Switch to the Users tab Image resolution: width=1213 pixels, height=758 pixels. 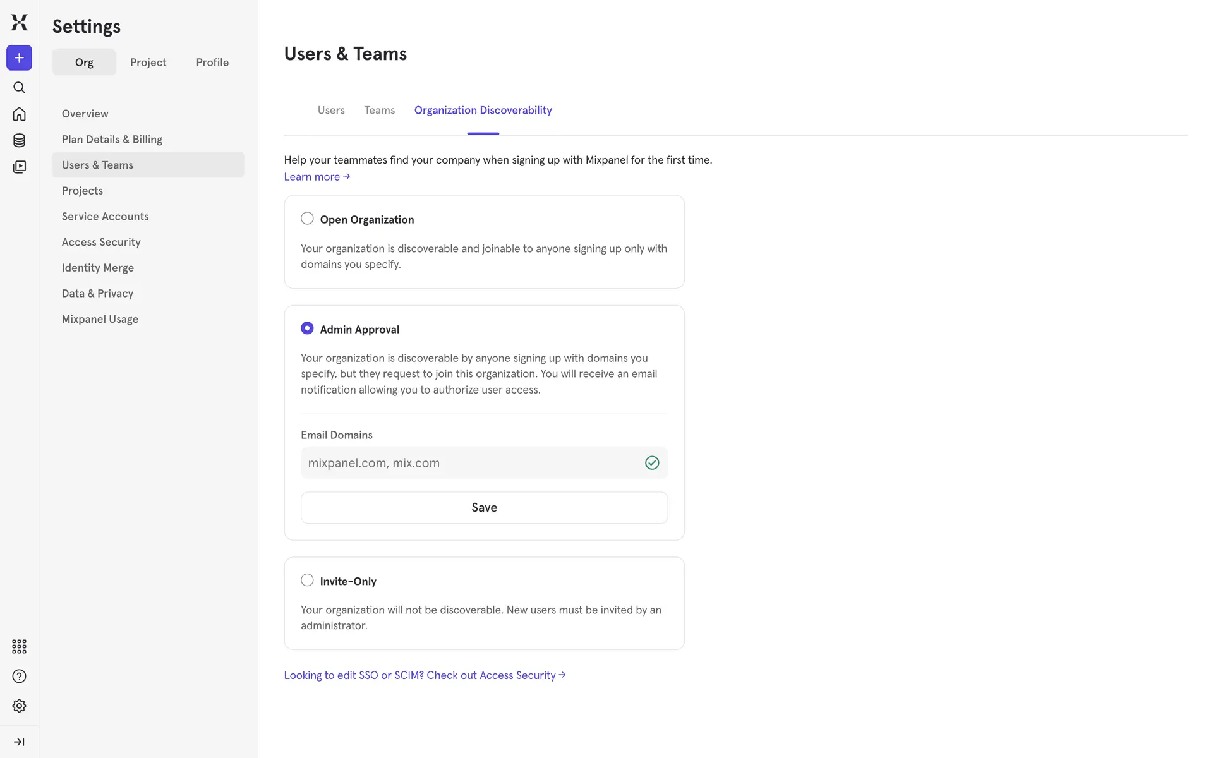[331, 111]
